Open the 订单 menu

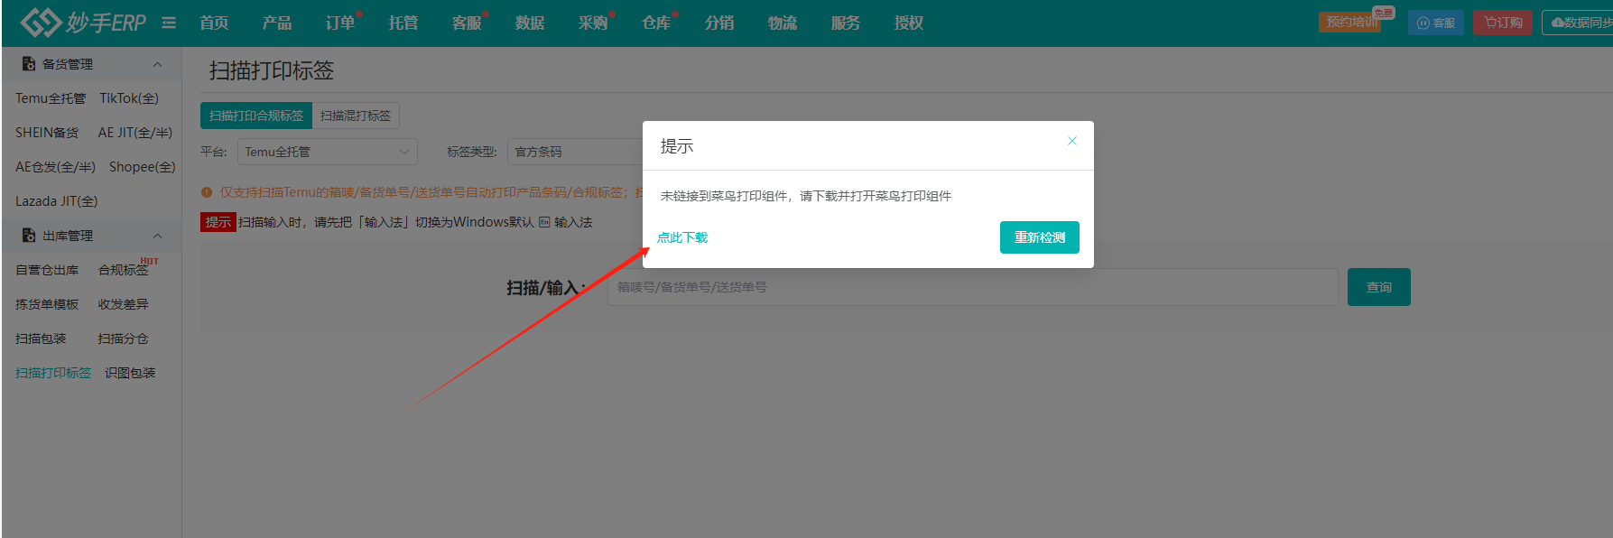coord(340,23)
